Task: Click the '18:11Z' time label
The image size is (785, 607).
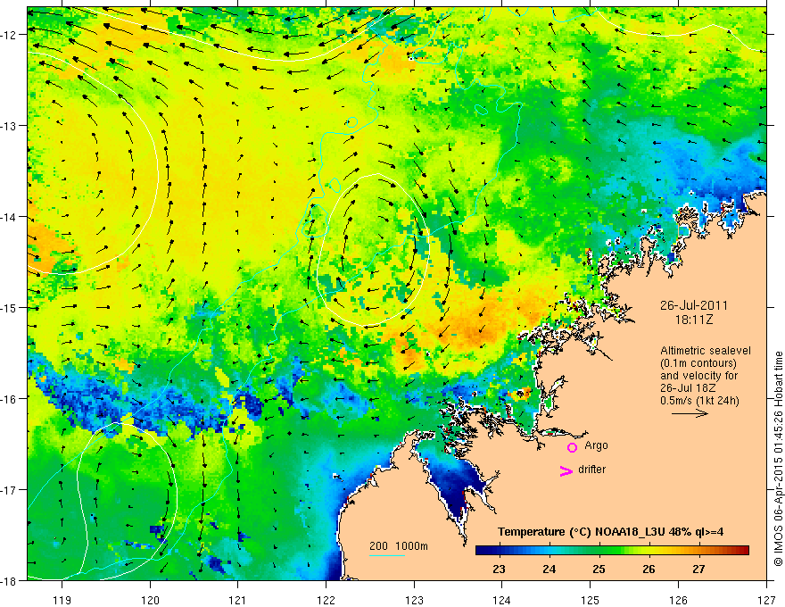Action: pyautogui.click(x=693, y=320)
